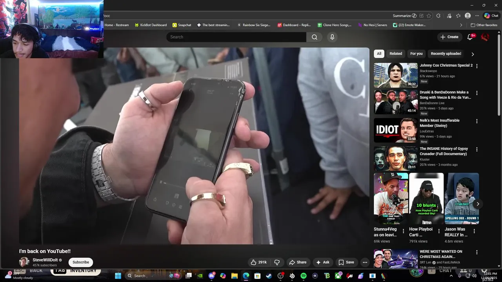Click Summarize in the address bar

click(x=405, y=16)
